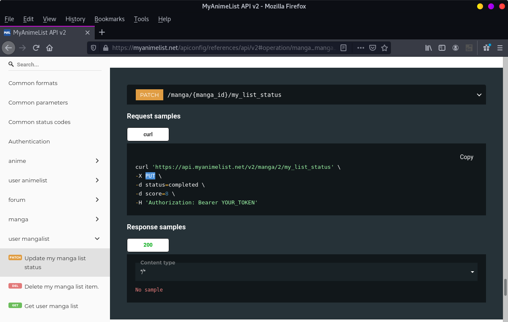Open the Firefox account icon

(x=456, y=48)
